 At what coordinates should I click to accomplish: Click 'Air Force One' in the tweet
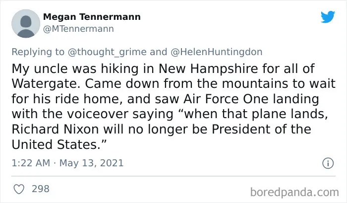(x=226, y=99)
